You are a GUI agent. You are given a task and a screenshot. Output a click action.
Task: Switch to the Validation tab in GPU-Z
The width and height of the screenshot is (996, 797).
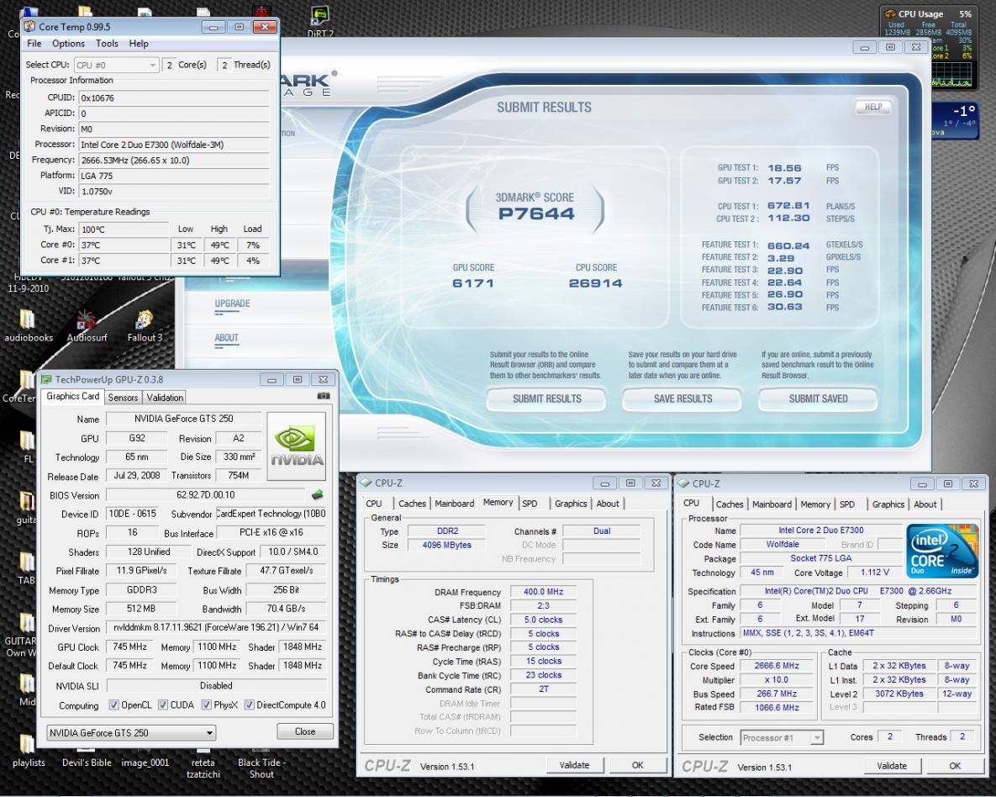point(165,397)
